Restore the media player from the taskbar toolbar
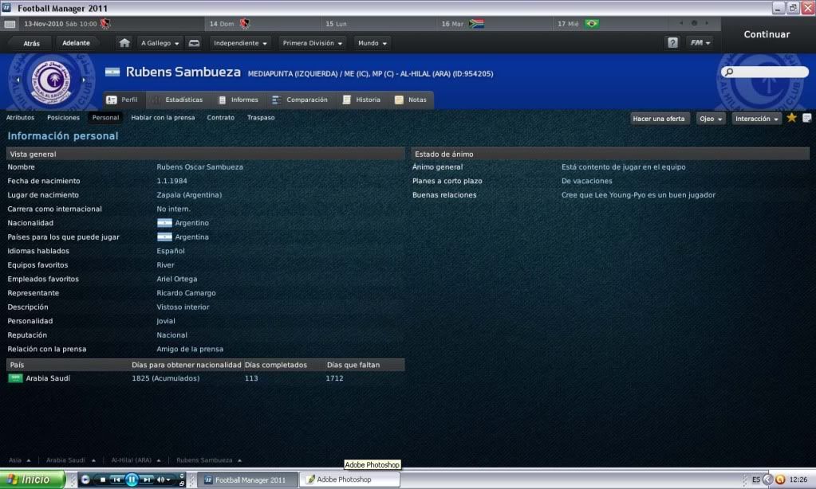 coord(181,483)
